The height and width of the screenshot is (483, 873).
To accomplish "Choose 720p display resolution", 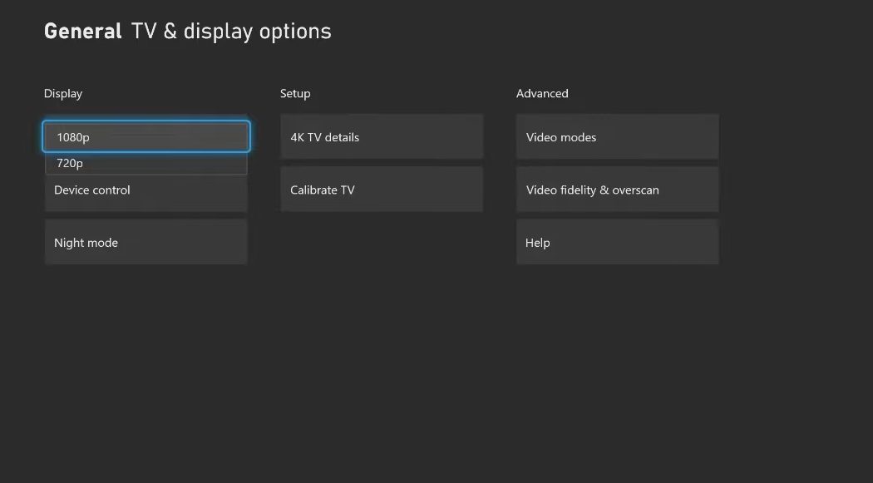I will click(x=145, y=163).
